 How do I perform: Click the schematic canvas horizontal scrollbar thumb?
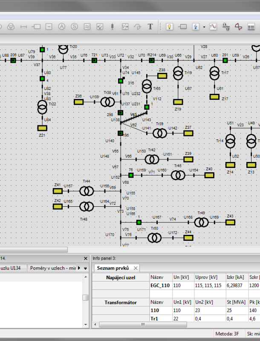34,250
